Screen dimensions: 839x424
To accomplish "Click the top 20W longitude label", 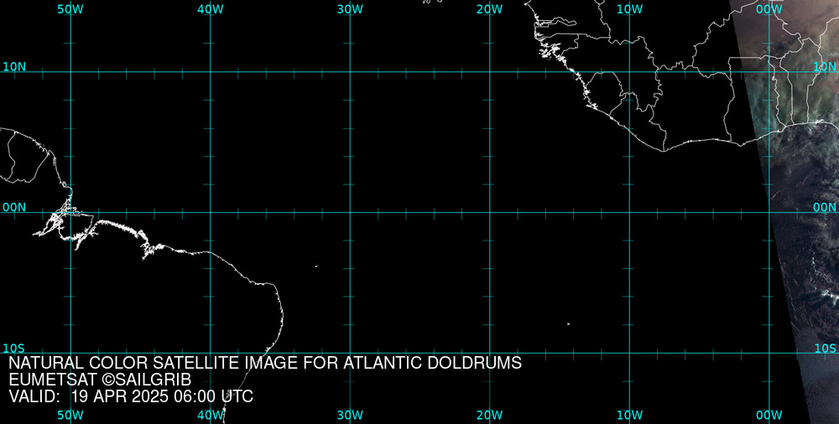I will [x=490, y=9].
